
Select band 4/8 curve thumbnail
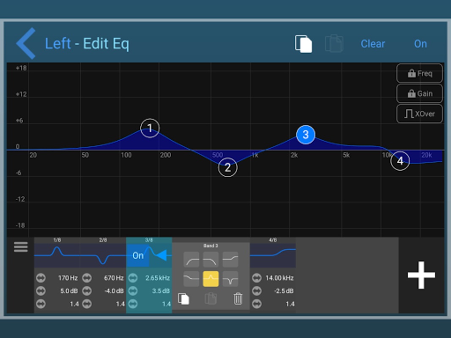click(273, 254)
